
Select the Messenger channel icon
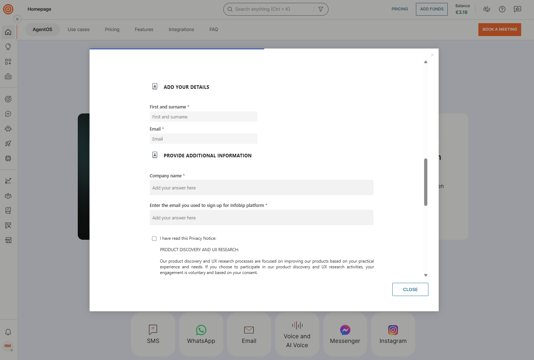pyautogui.click(x=345, y=330)
